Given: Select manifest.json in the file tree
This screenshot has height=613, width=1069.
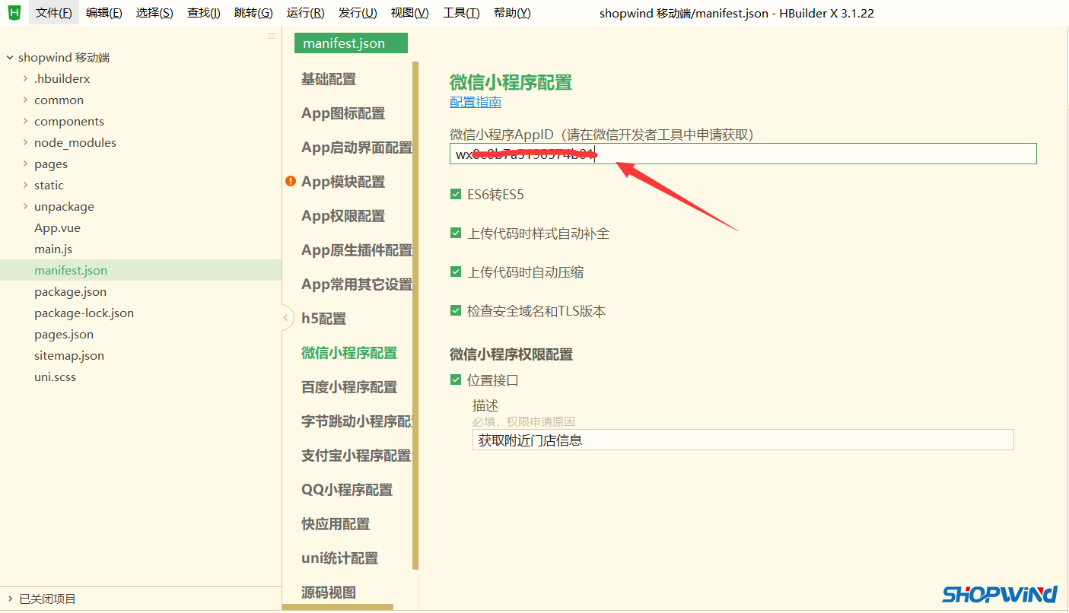Looking at the screenshot, I should click(71, 270).
